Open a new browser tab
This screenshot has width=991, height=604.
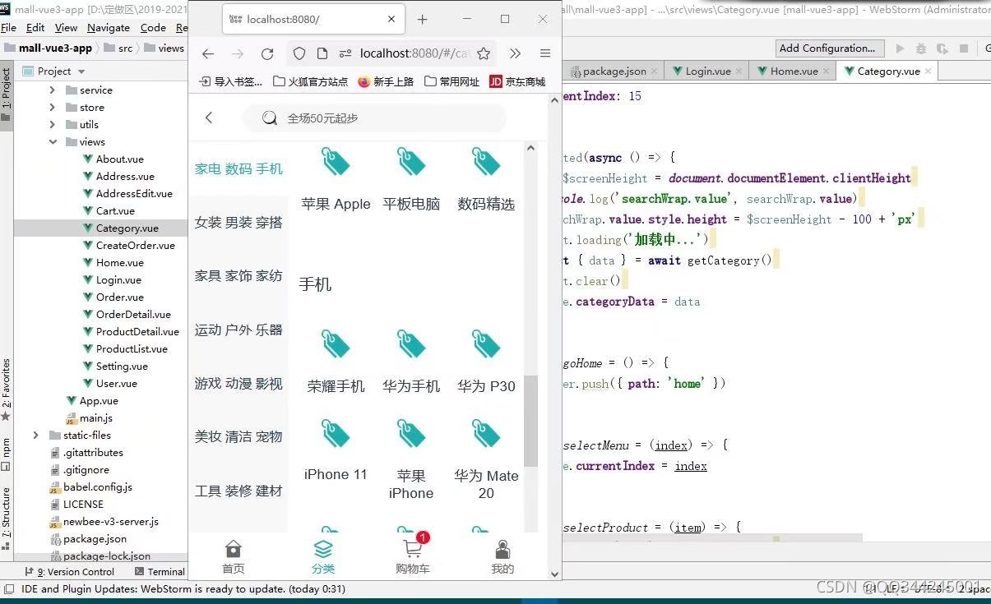422,19
